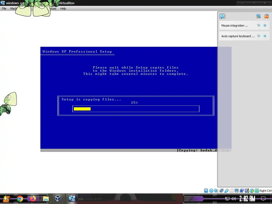
Task: Click the Notification Center speech bubble icon
Action: pyautogui.click(x=222, y=16)
